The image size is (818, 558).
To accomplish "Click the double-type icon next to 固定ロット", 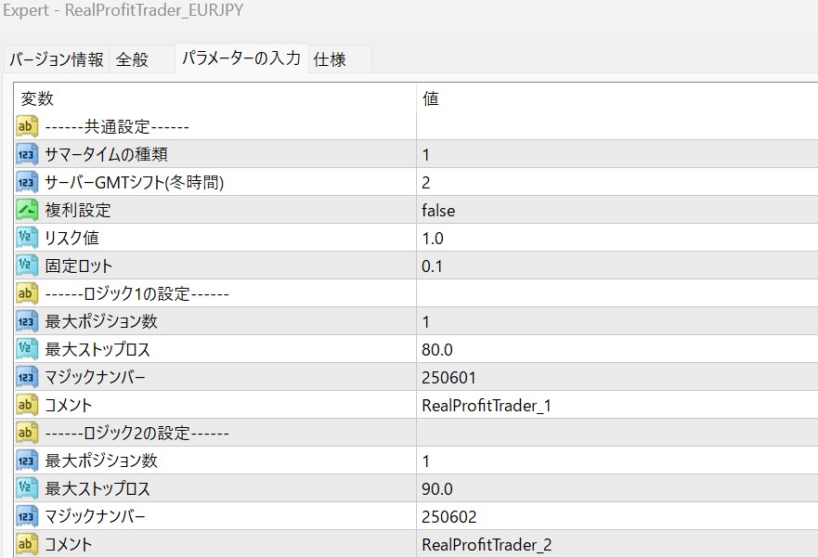I will tap(27, 266).
